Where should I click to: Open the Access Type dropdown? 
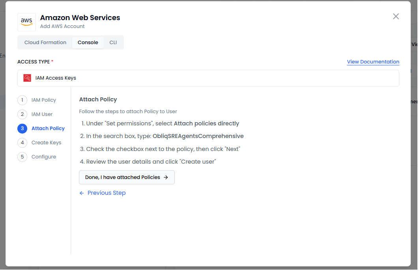click(x=208, y=78)
